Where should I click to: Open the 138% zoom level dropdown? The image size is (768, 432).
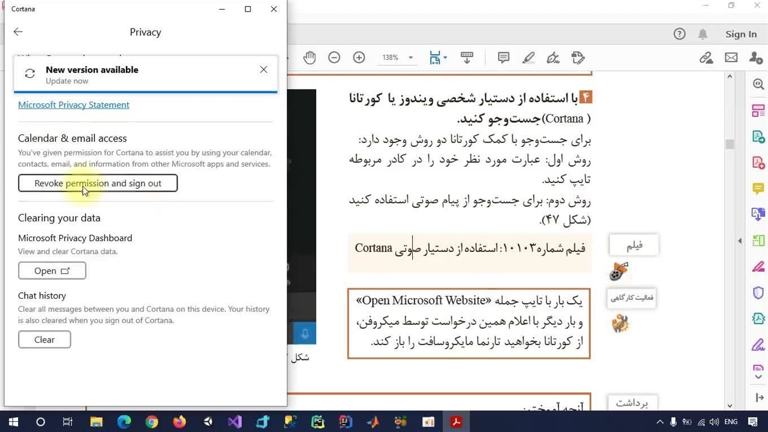click(x=410, y=58)
